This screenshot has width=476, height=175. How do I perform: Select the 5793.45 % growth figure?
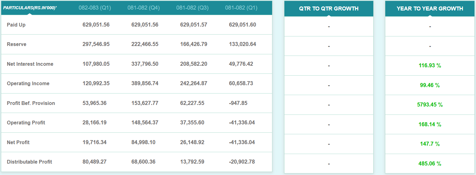430,105
